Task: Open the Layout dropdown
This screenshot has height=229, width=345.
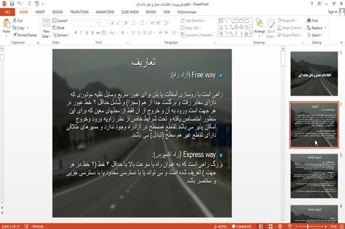Action: (61, 21)
